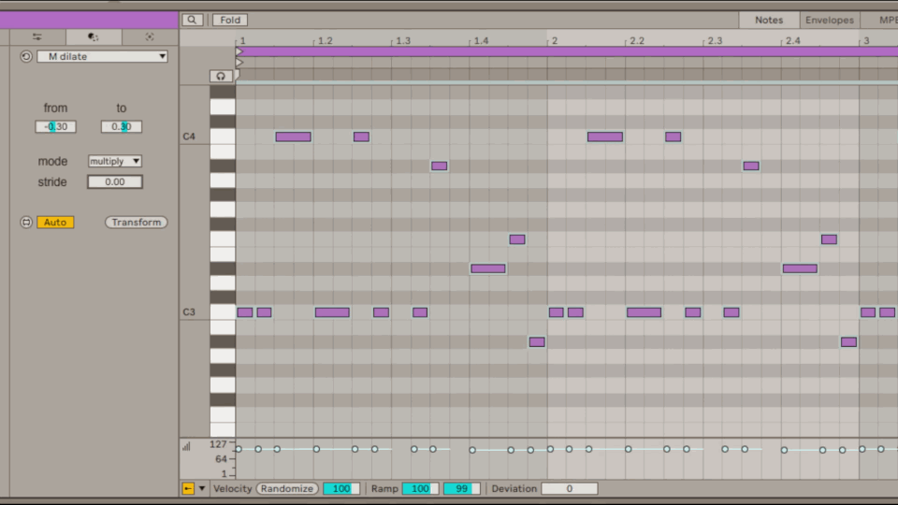Click the reset icon beside M dilate

click(26, 56)
